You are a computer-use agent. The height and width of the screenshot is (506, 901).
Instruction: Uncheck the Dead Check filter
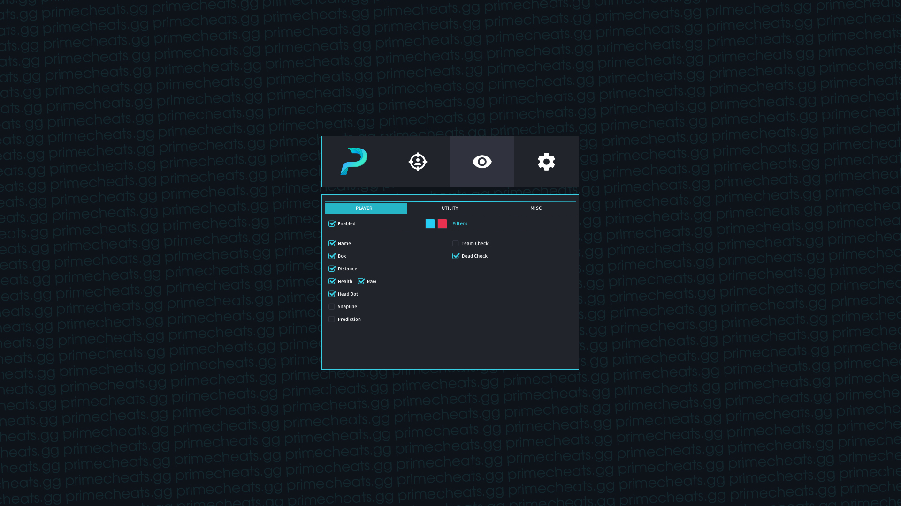pos(456,256)
